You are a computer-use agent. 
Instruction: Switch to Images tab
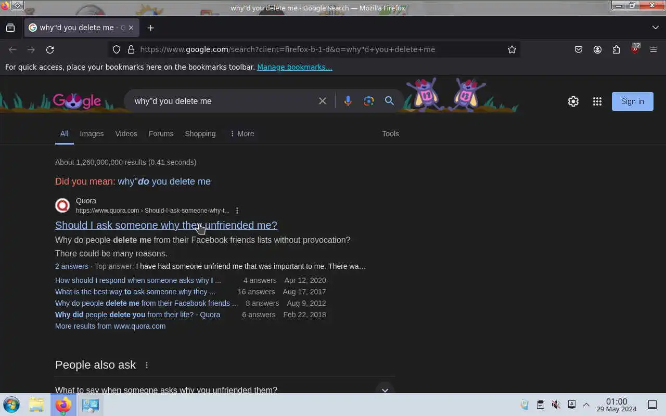(x=92, y=134)
